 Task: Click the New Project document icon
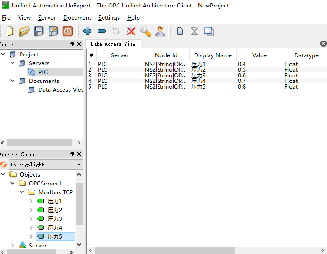pyautogui.click(x=10, y=31)
